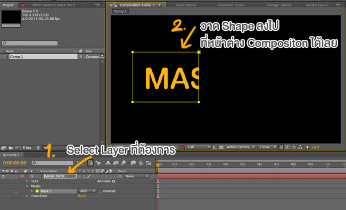Expand the Transform property group

point(27,196)
